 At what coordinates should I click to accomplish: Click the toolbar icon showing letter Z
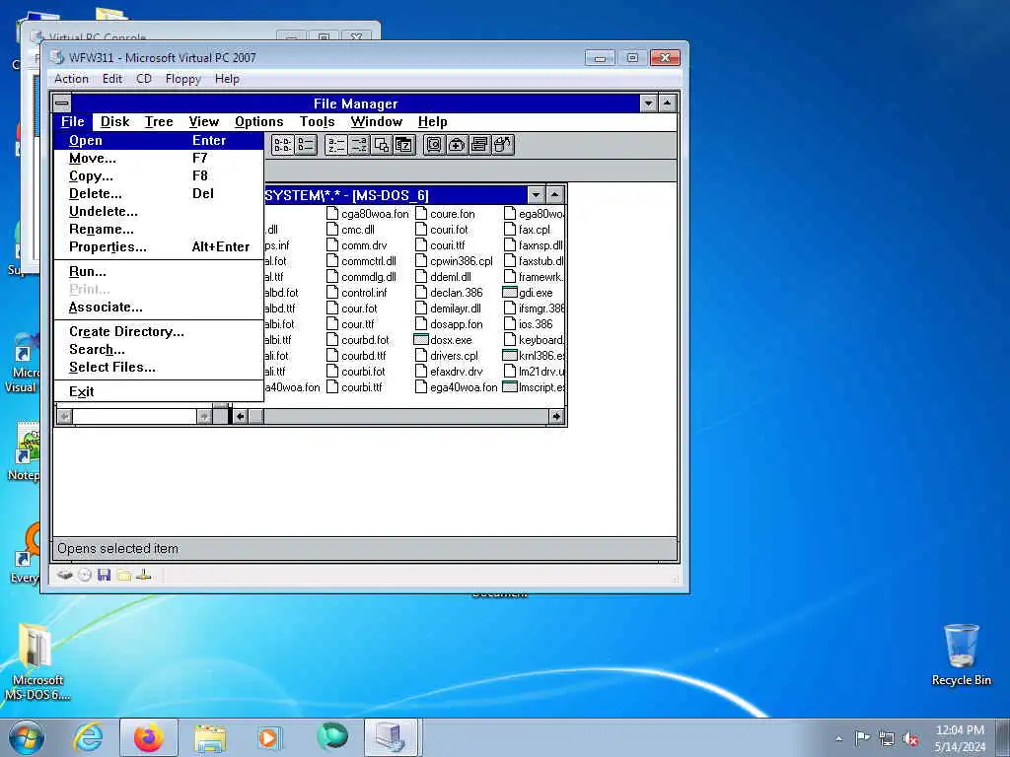pos(403,145)
